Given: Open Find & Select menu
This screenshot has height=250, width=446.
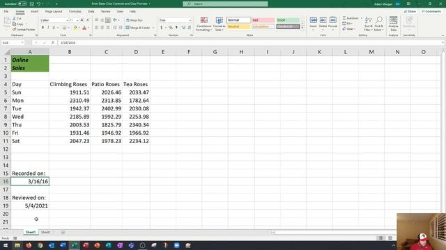Looking at the screenshot, I should pyautogui.click(x=378, y=24).
